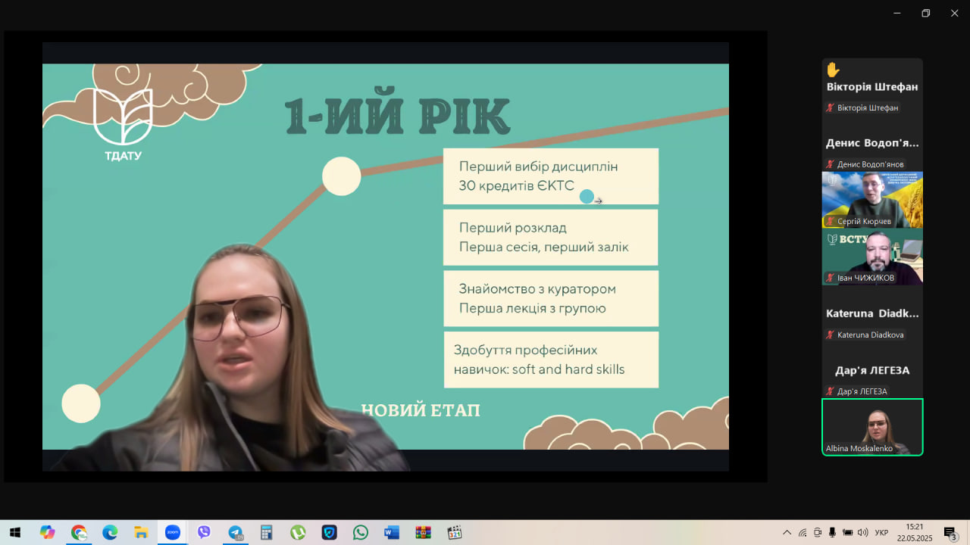Screen dimensions: 970x545
Task: Open WhatsApp from the taskbar
Action: click(x=360, y=533)
